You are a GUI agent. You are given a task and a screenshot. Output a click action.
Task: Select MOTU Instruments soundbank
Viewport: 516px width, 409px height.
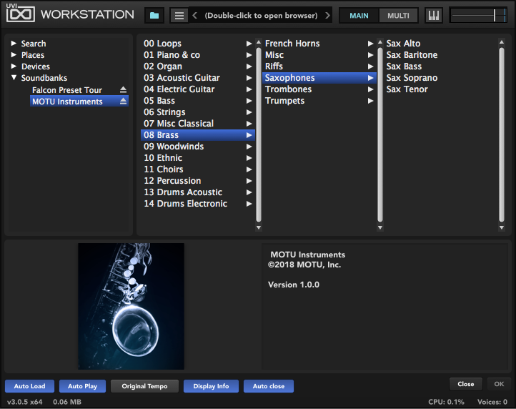79,101
